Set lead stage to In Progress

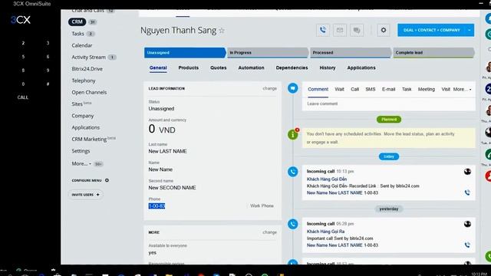coord(268,53)
